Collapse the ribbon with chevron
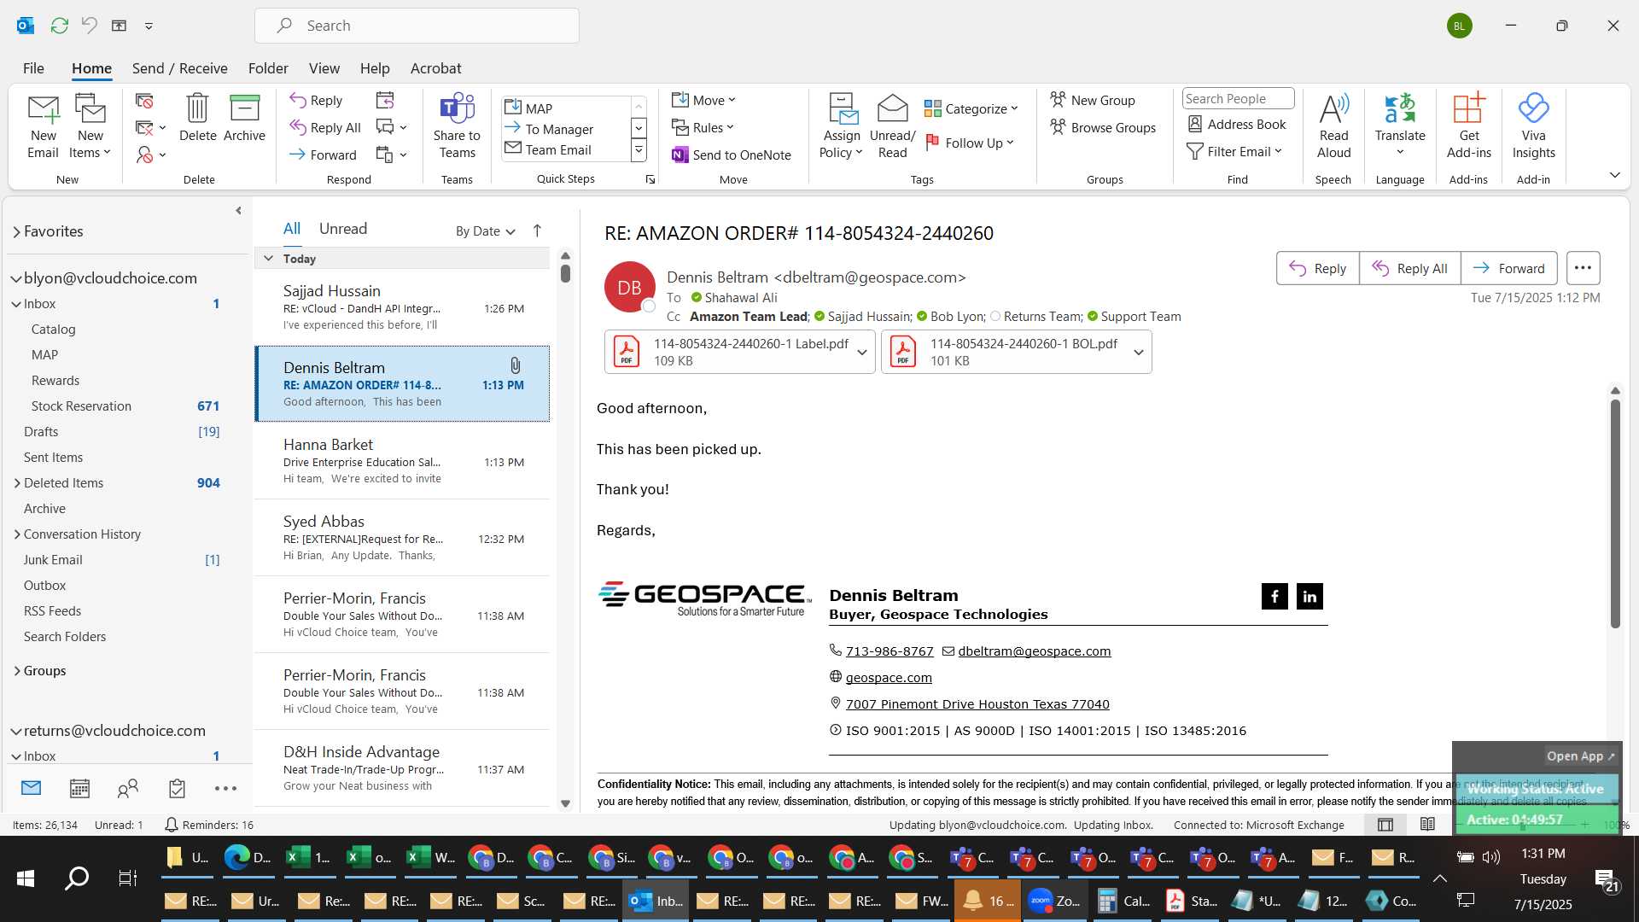The image size is (1639, 922). [x=1614, y=175]
